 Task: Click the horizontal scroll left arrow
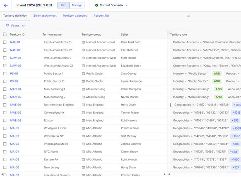point(164,174)
